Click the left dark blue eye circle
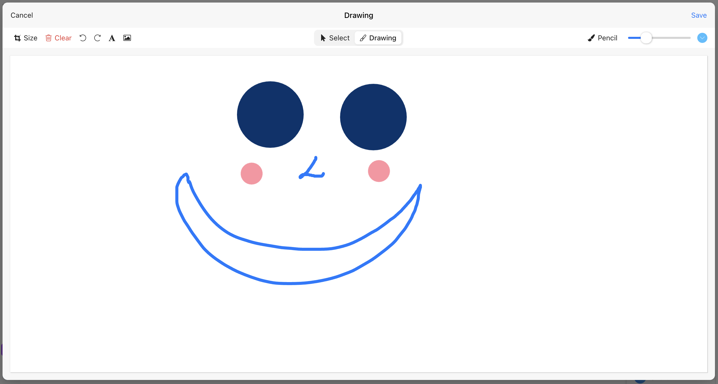The width and height of the screenshot is (718, 384). point(270,114)
